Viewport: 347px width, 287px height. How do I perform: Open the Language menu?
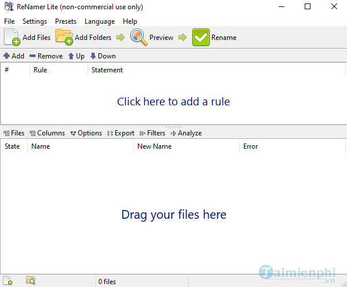click(100, 21)
